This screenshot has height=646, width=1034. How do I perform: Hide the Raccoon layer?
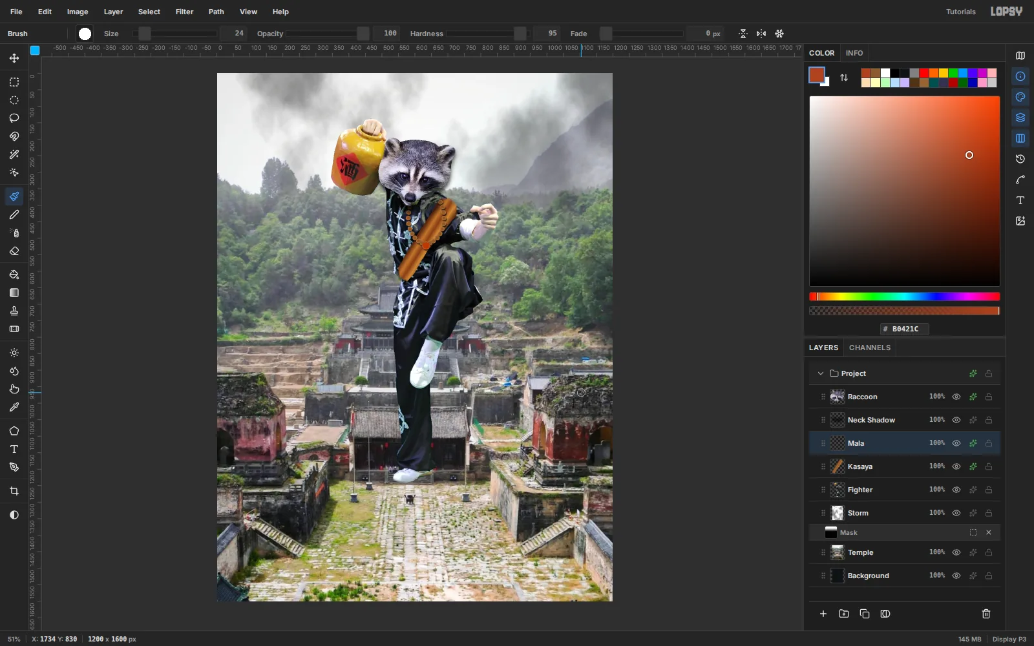(956, 397)
